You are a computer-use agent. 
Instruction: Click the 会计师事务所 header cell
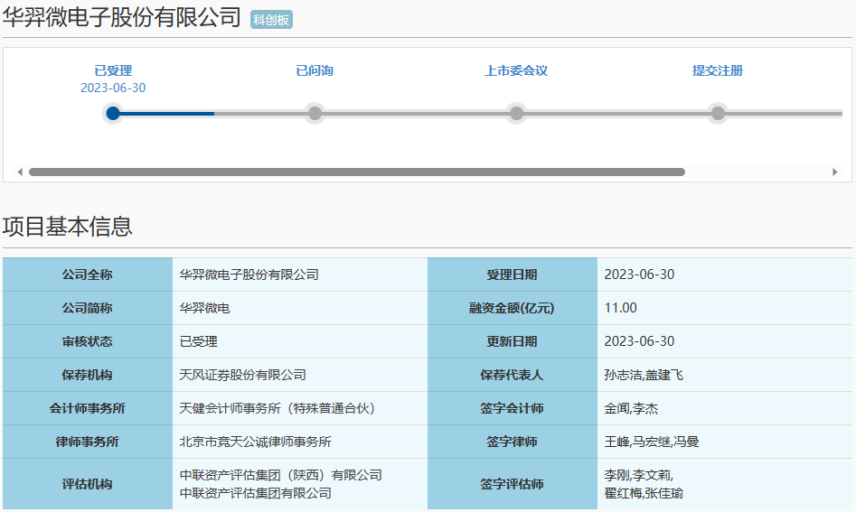[88, 408]
